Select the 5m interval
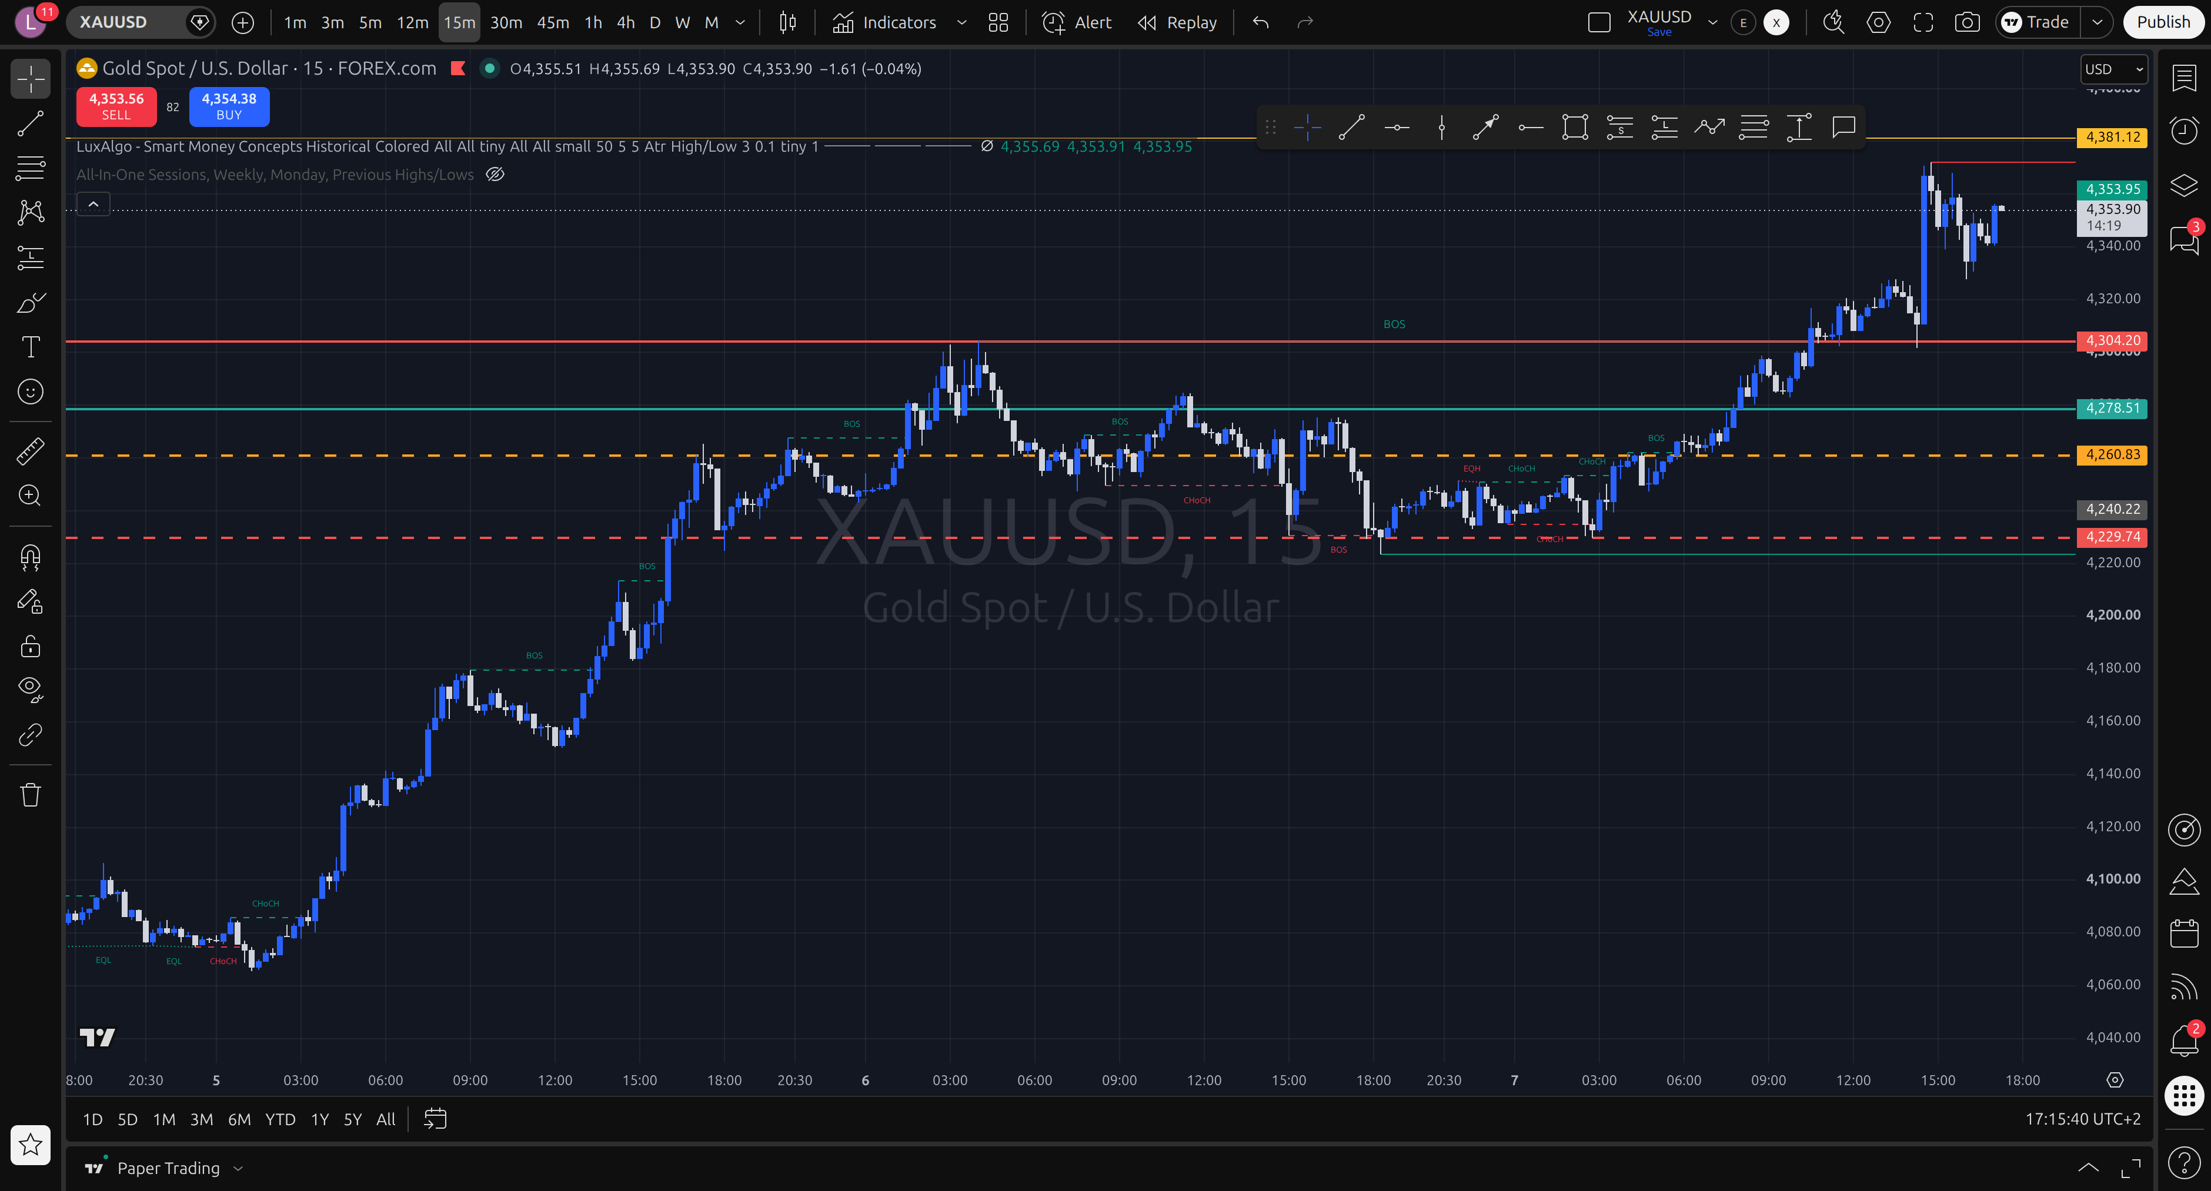Viewport: 2211px width, 1191px height. [x=370, y=22]
